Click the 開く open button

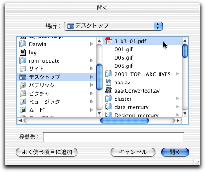click(175, 152)
